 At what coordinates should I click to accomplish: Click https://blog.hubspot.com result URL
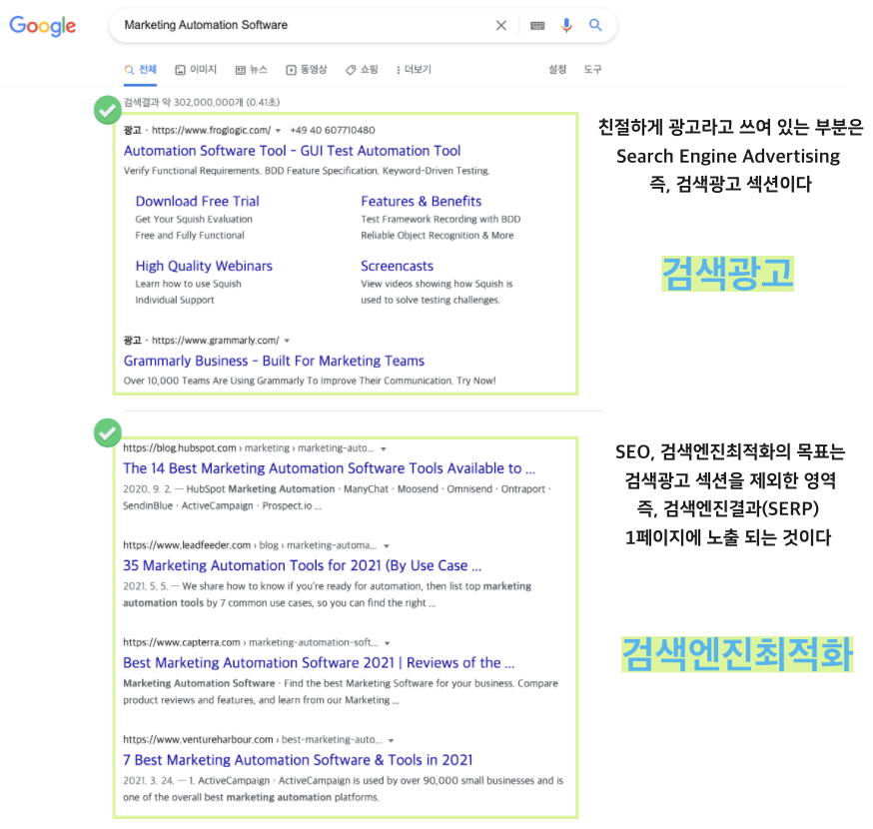point(180,448)
